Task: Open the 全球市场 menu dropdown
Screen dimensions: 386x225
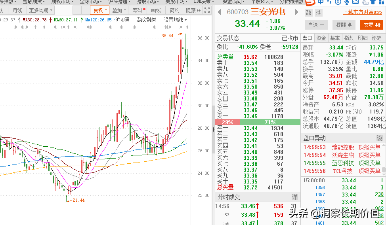Action: (91, 2)
